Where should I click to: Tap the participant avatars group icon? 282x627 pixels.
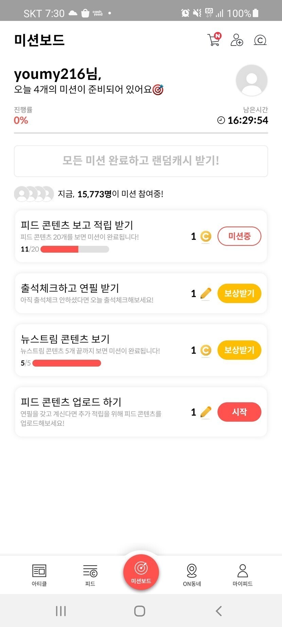click(34, 194)
